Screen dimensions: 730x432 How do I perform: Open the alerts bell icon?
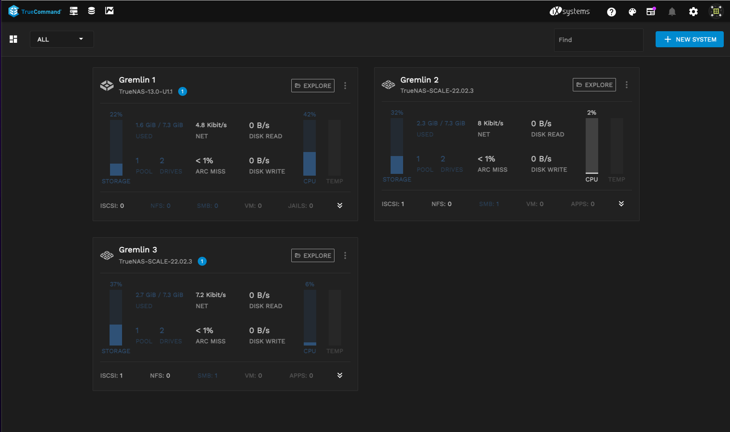tap(672, 12)
